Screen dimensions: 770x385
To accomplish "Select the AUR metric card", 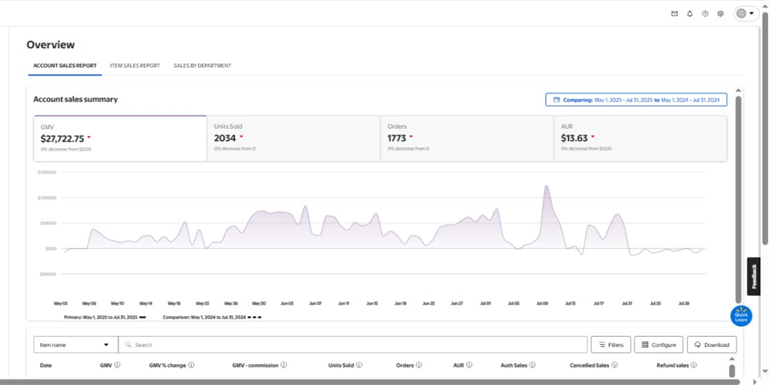I will 640,138.
